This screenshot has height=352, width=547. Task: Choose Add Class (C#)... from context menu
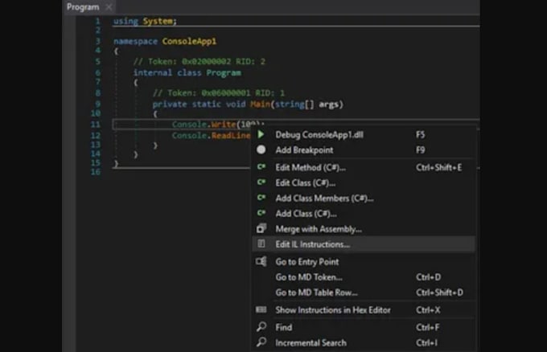click(x=306, y=214)
